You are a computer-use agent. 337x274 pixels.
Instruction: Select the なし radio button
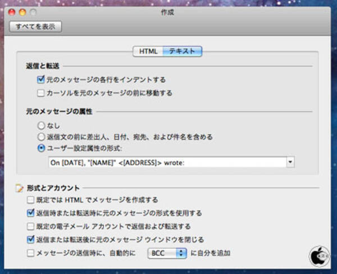click(x=40, y=125)
